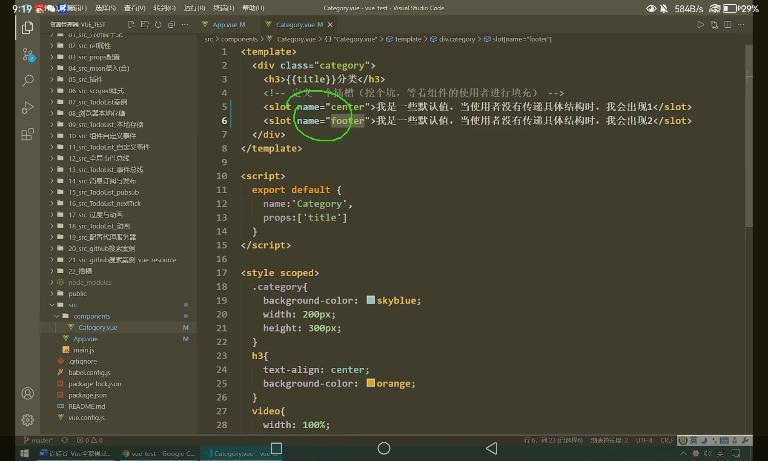The image size is (768, 461).
Task: Collapse the src folder
Action: click(72, 305)
